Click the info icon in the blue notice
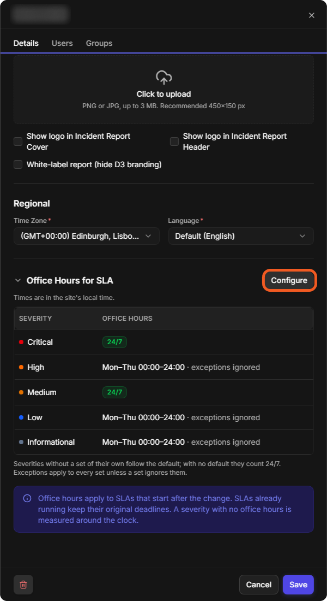 coord(27,498)
